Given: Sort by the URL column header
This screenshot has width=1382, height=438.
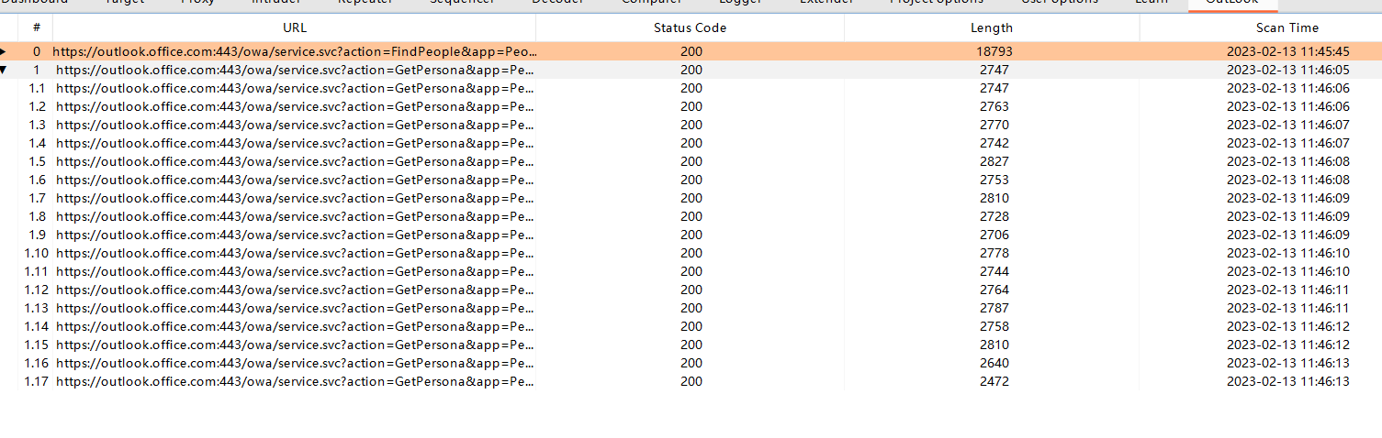Looking at the screenshot, I should point(295,27).
